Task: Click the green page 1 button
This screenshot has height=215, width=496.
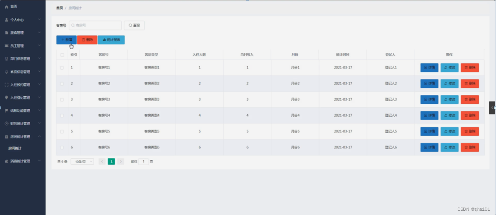Action: click(x=111, y=161)
